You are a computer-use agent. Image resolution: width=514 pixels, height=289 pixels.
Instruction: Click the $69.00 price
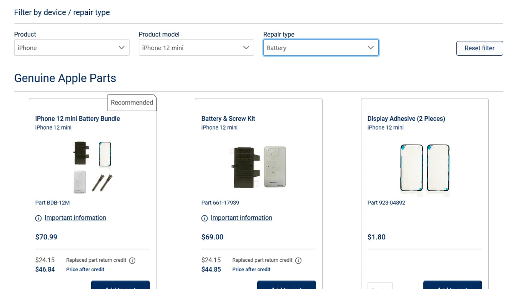[212, 237]
